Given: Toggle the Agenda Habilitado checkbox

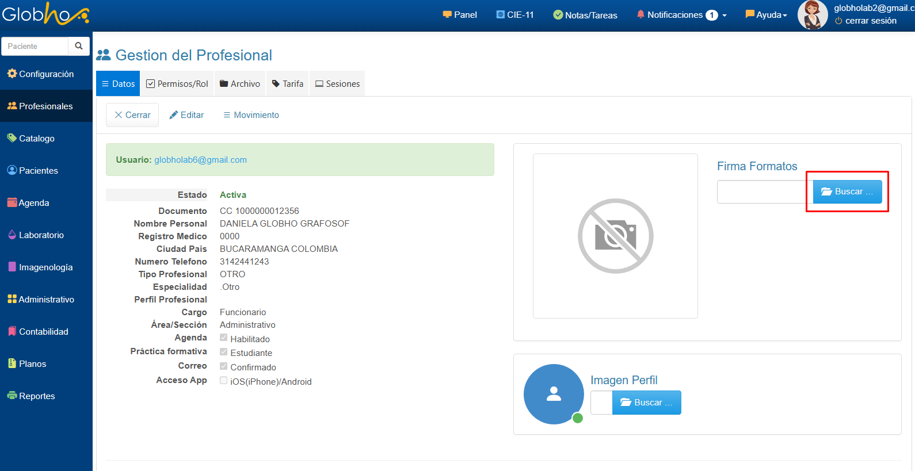Looking at the screenshot, I should 224,338.
